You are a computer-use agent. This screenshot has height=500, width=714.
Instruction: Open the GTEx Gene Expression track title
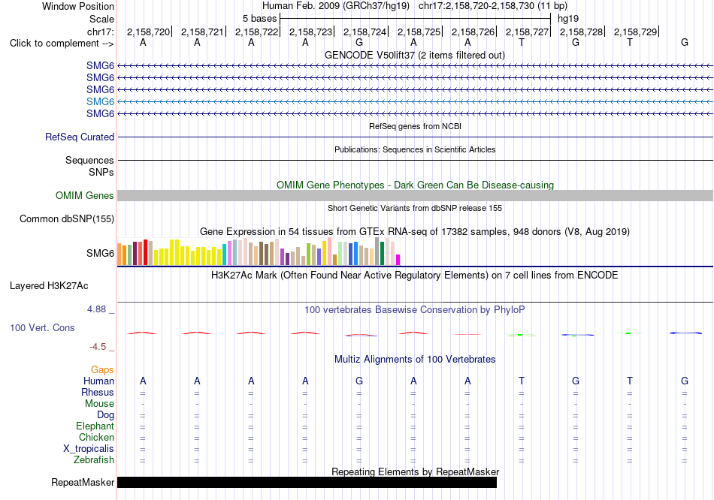click(x=415, y=231)
